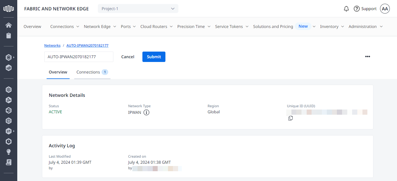The image size is (397, 181).
Task: Switch to the Connections tab
Action: 92,72
